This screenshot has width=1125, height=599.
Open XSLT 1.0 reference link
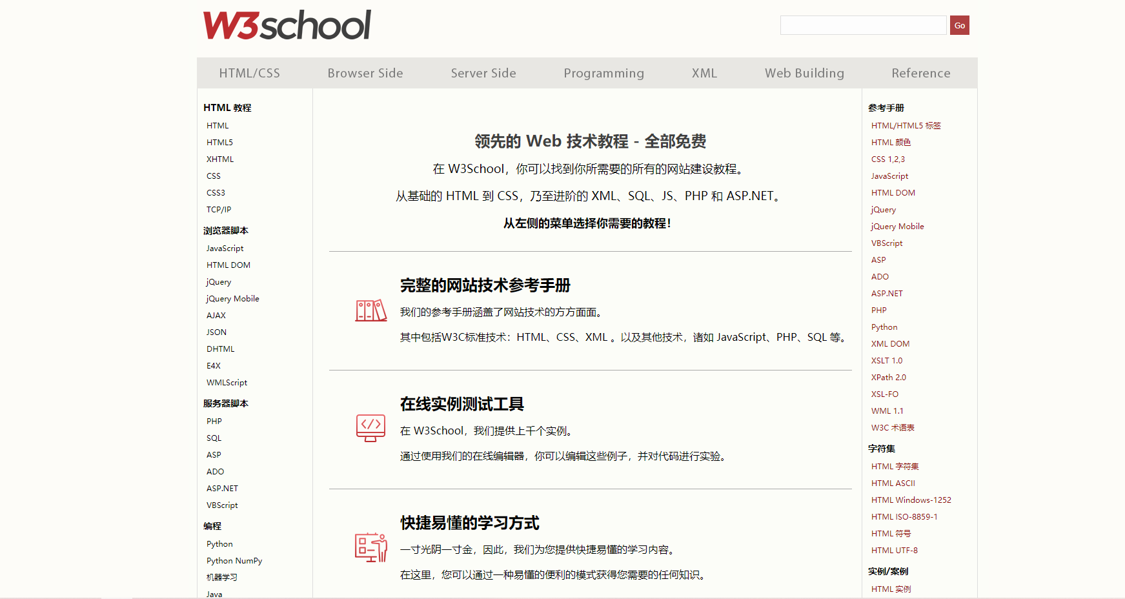[x=887, y=360]
